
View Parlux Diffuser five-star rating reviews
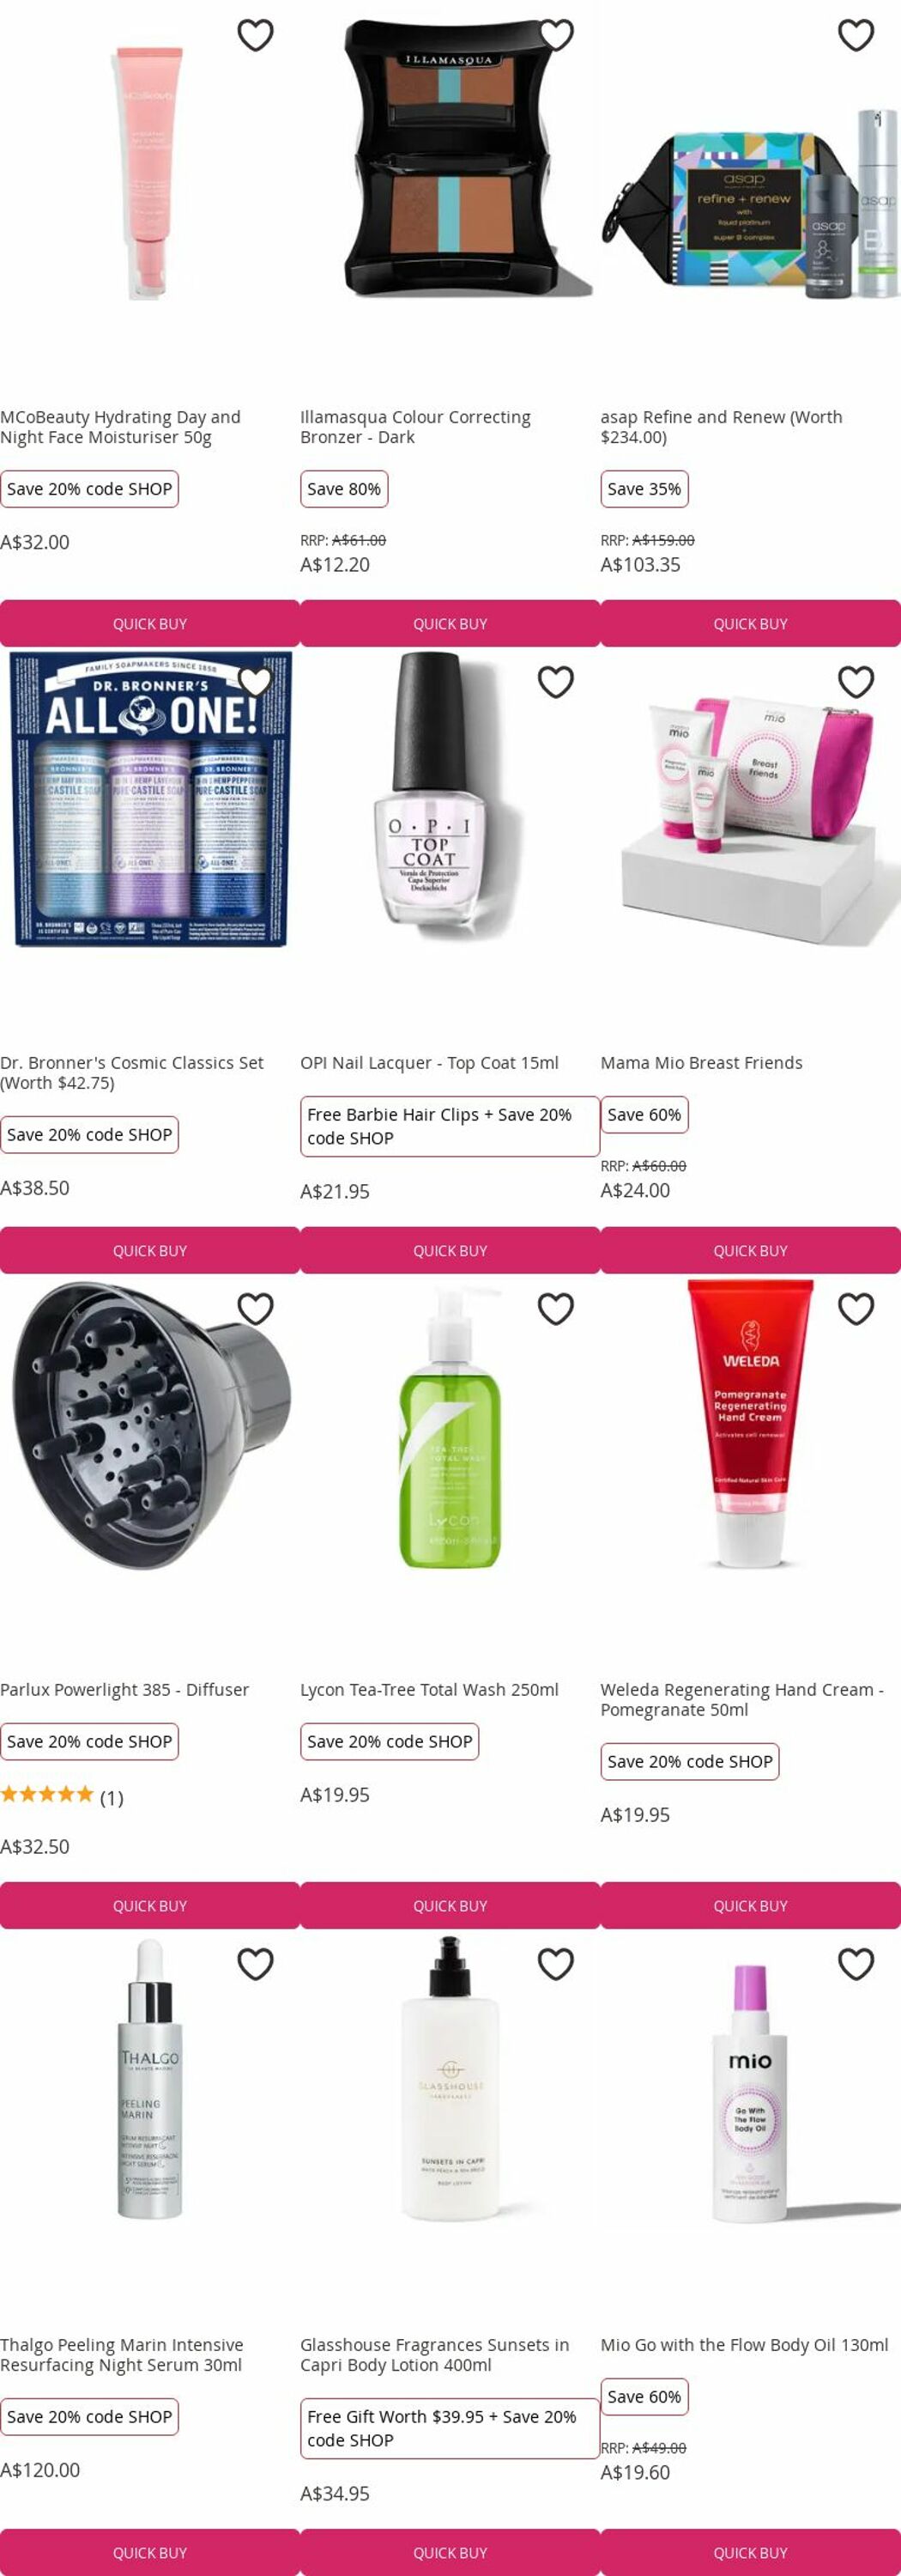click(62, 1797)
